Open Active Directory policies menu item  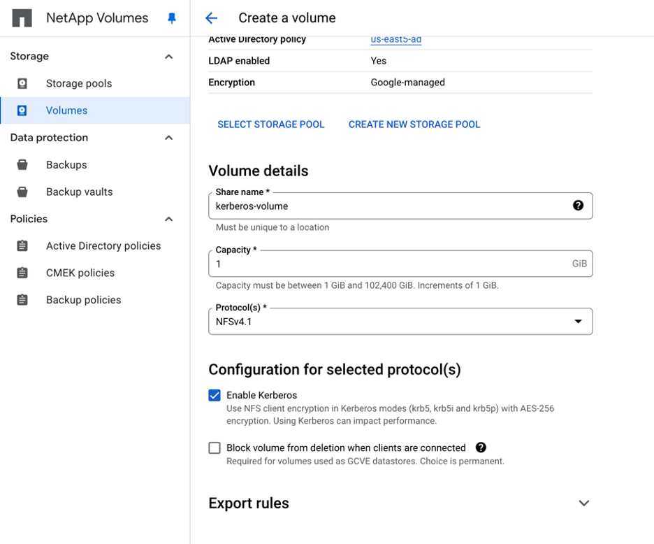tap(103, 246)
